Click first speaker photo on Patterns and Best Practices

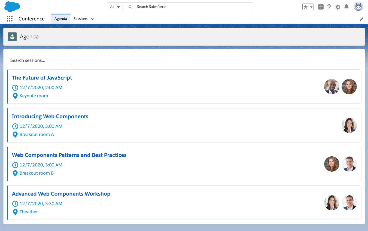click(332, 164)
